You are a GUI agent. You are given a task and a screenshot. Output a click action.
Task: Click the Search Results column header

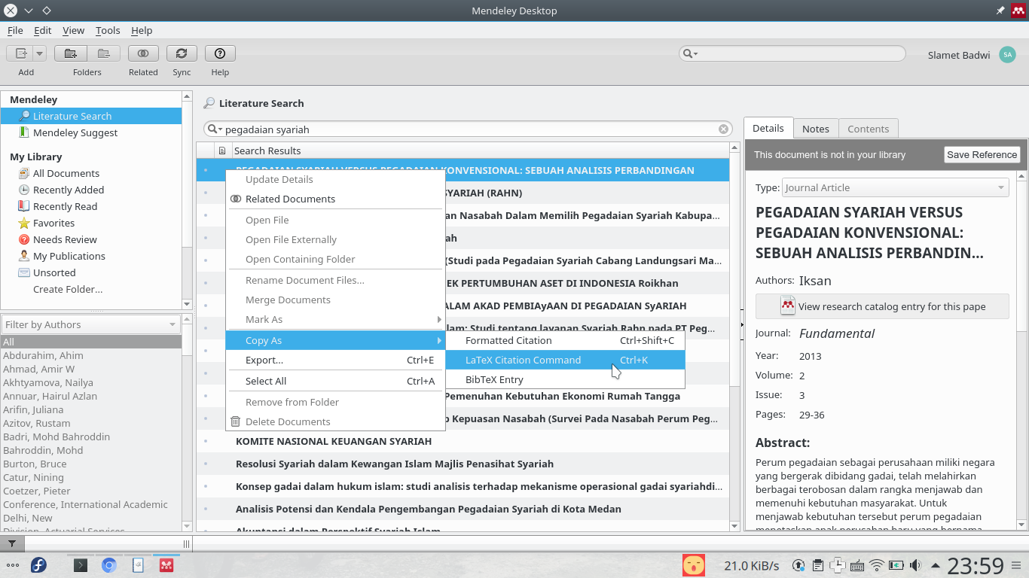tap(480, 151)
